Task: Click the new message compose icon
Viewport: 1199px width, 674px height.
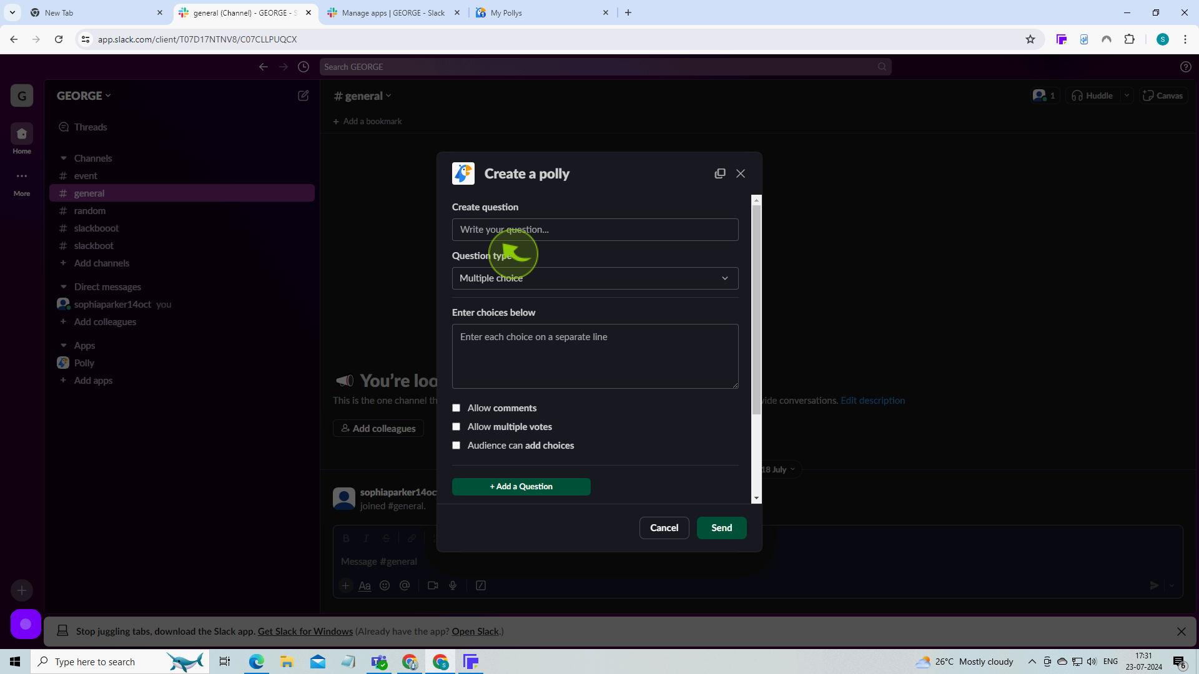Action: (x=303, y=95)
